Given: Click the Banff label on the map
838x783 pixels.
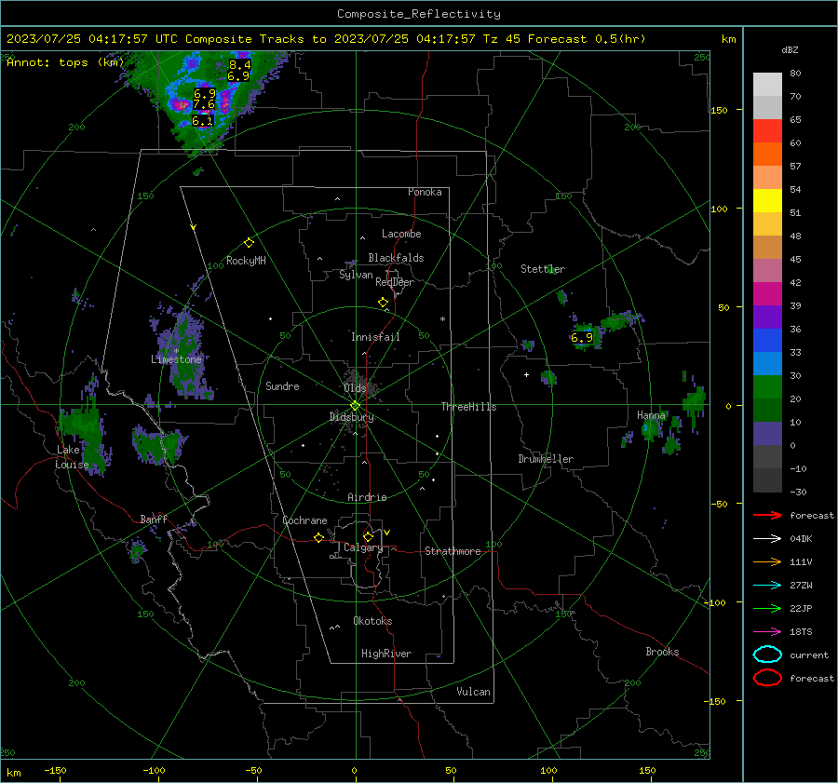Looking at the screenshot, I should click(x=154, y=519).
